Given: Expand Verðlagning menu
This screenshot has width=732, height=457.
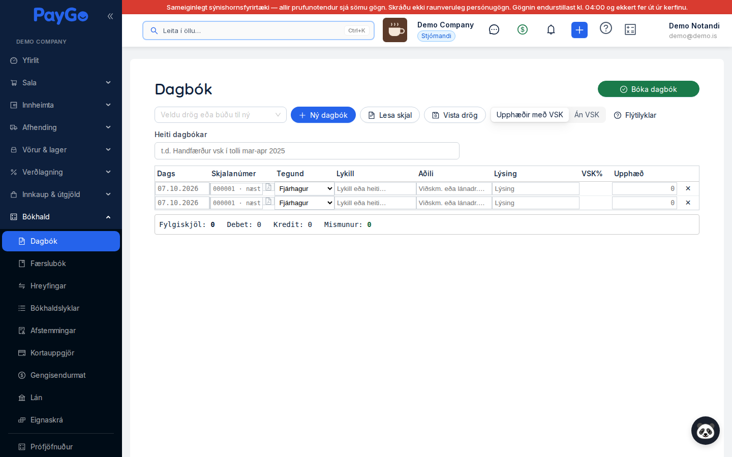Looking at the screenshot, I should [x=61, y=172].
